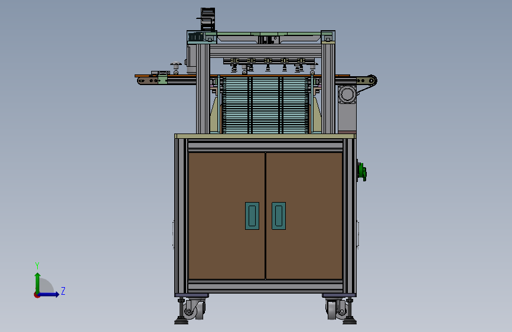
Task: Select the right brown cabinet door
Action: (x=304, y=216)
